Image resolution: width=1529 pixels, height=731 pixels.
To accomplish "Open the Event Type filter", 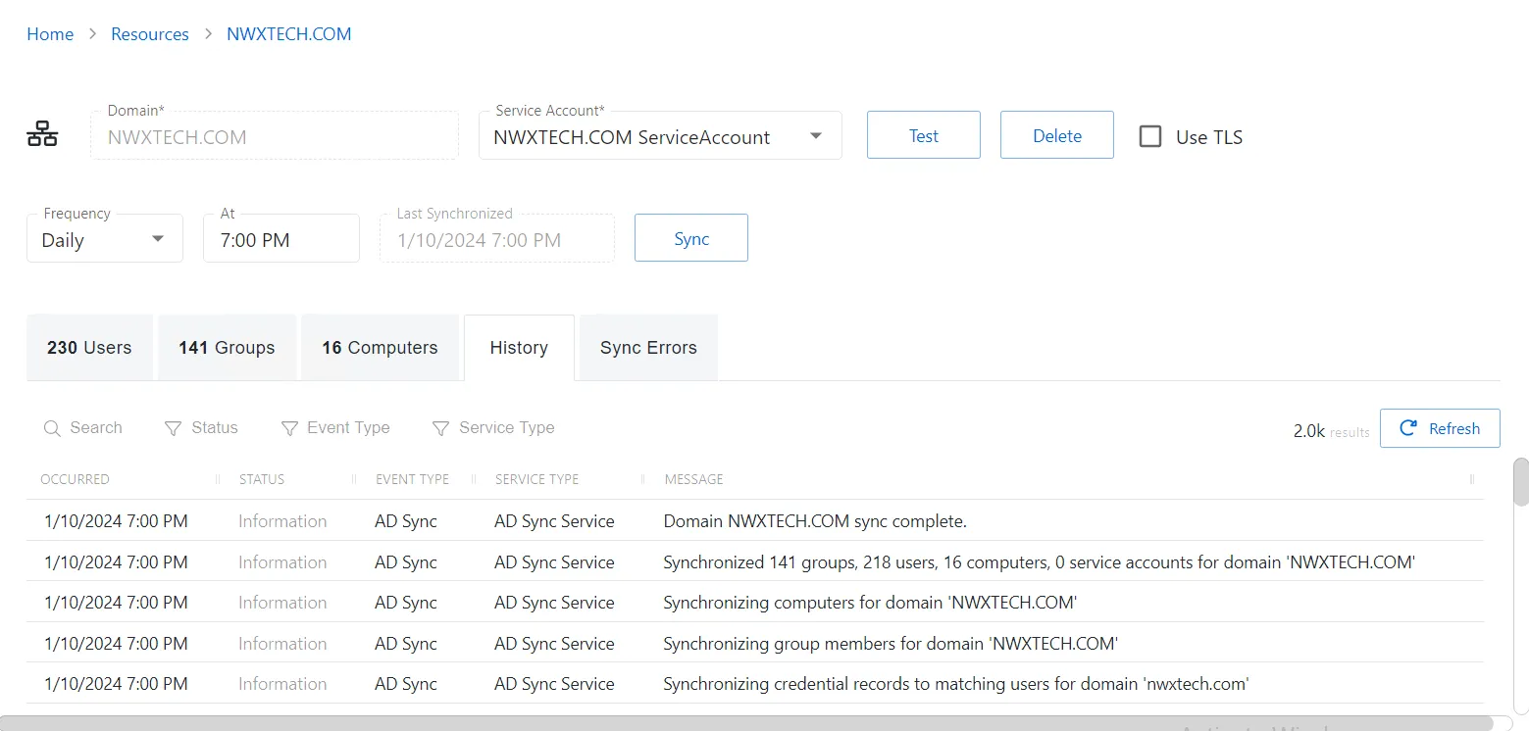I will click(335, 428).
